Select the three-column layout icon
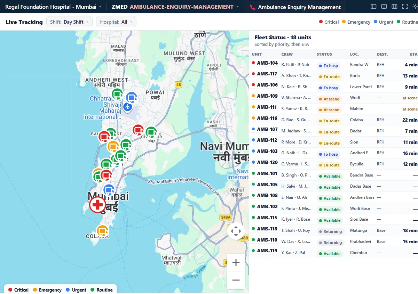 coord(394,7)
